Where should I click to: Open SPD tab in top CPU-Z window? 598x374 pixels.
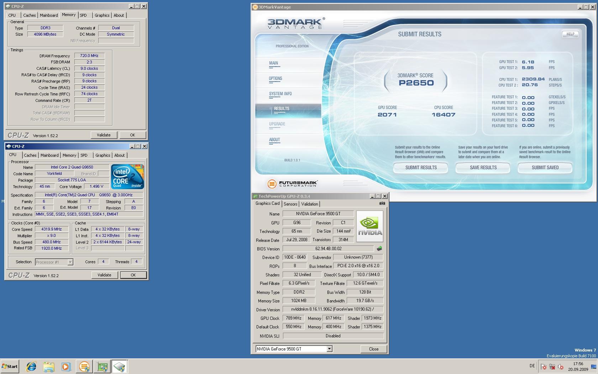pyautogui.click(x=83, y=15)
